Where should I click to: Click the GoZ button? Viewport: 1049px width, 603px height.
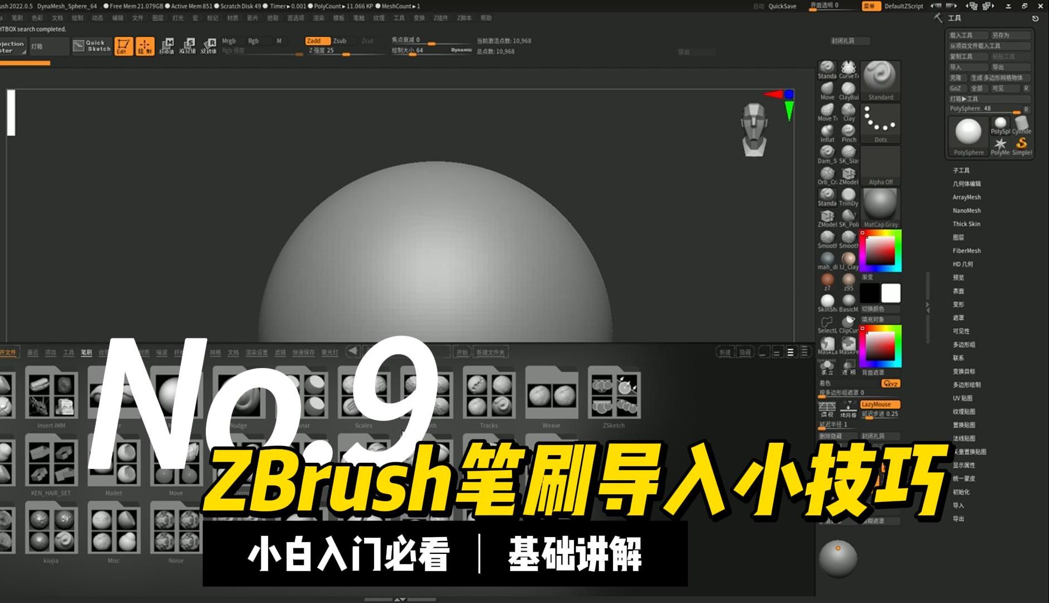tap(957, 88)
